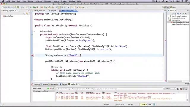Image resolution: width=190 pixels, height=107 pixels.
Task: Click the New Java Package toolbar icon
Action: tap(42, 7)
